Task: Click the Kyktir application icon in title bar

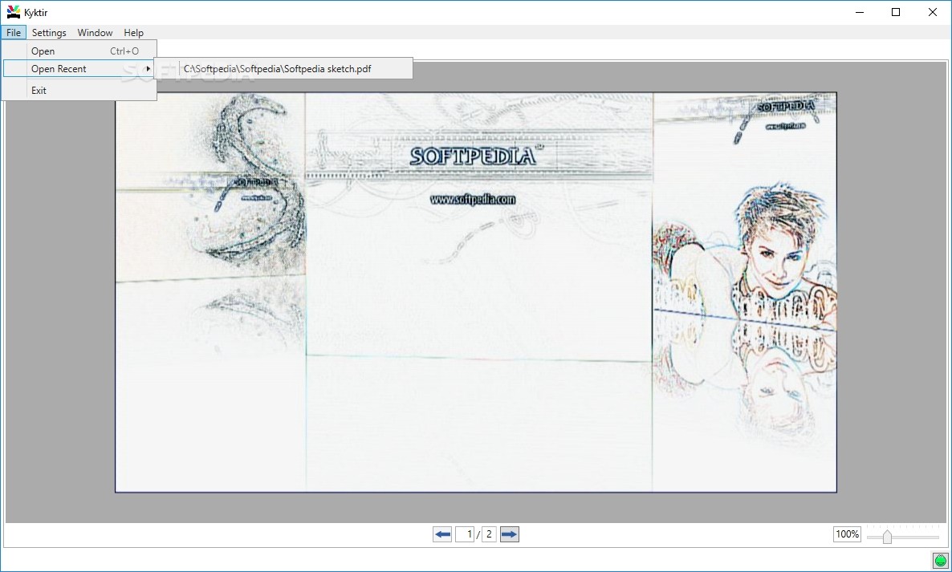Action: [13, 12]
